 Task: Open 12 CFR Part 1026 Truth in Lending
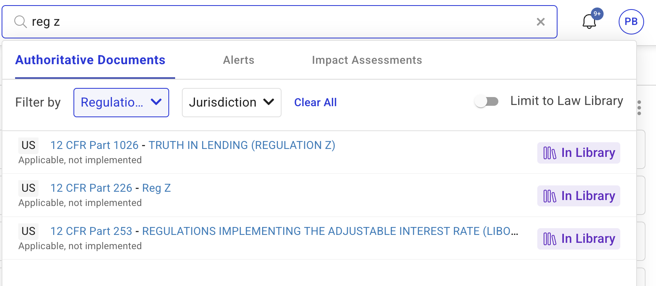tap(193, 145)
